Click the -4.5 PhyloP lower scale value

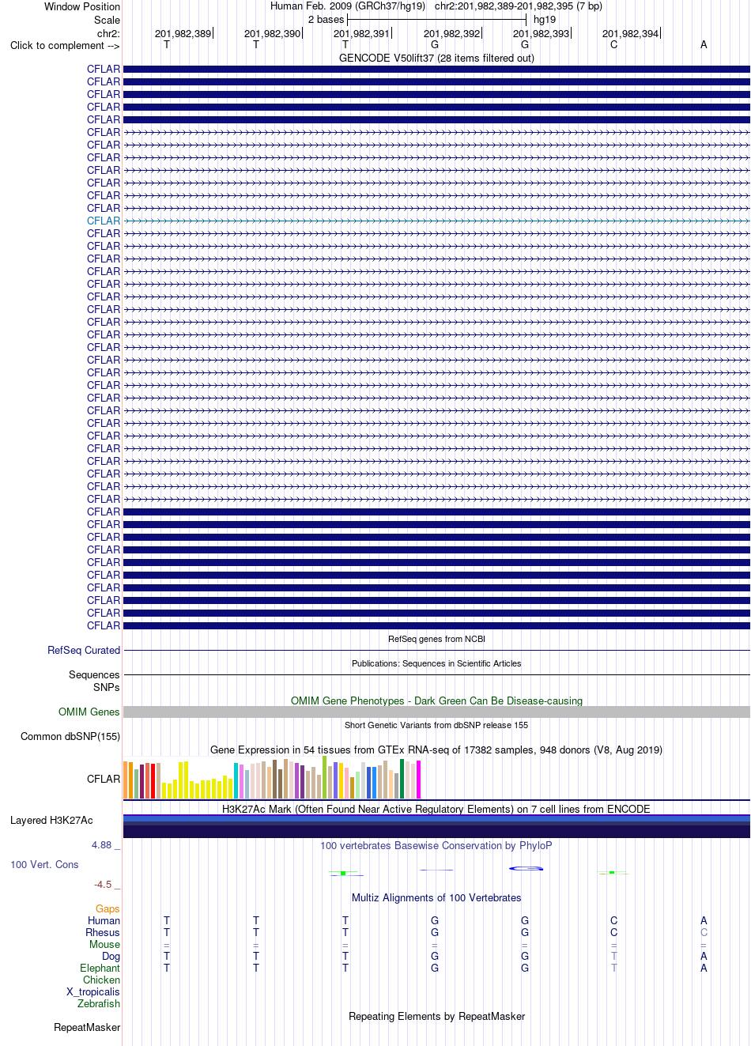pos(104,885)
